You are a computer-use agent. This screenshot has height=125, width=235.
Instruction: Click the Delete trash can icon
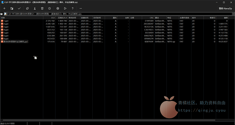42,9
